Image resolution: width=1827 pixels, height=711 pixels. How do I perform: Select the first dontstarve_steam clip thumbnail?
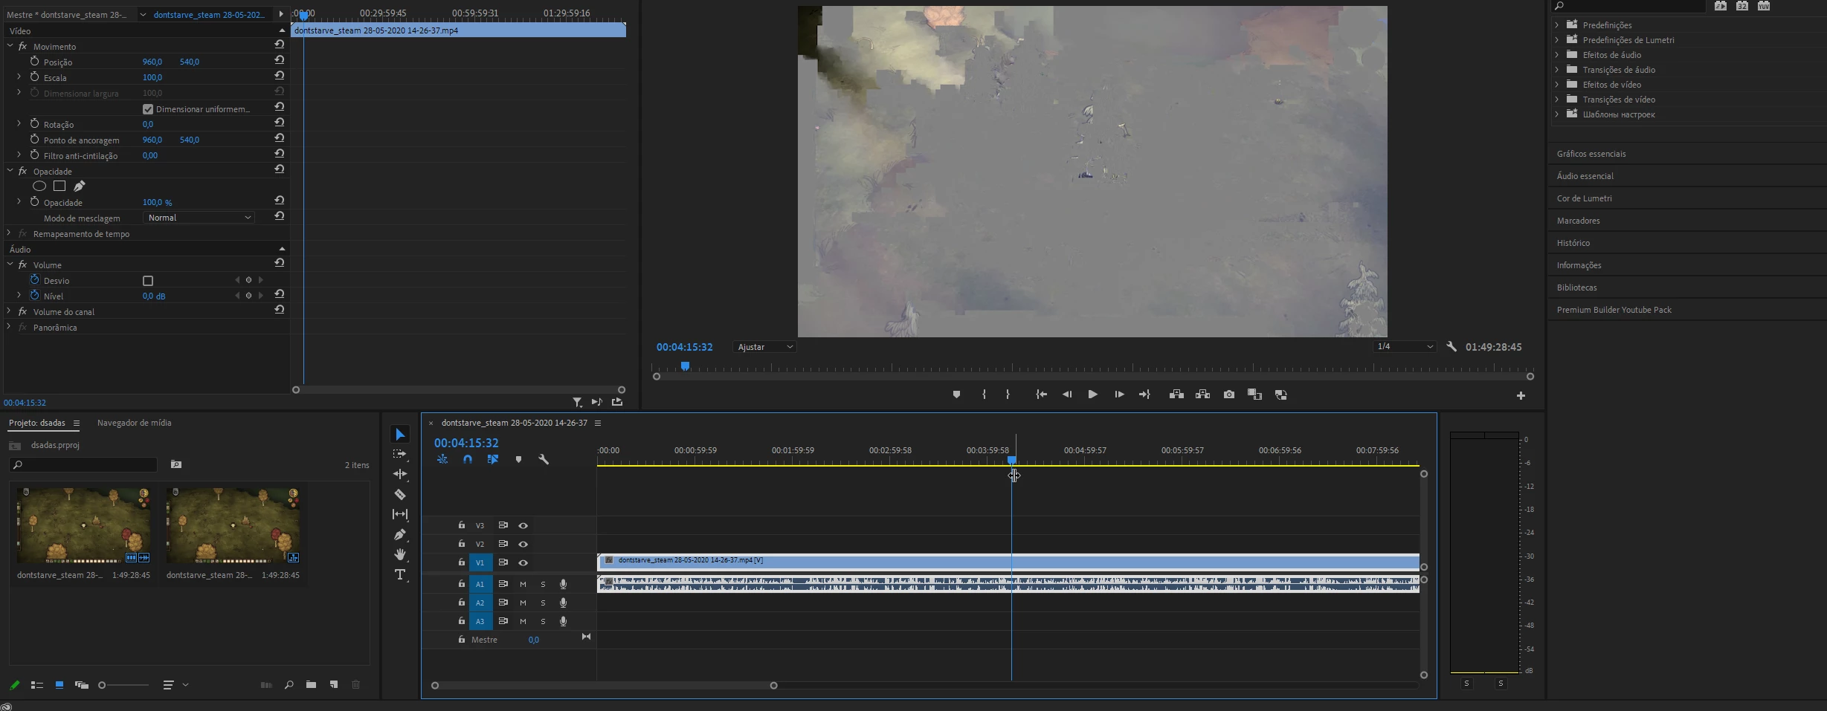pos(83,525)
